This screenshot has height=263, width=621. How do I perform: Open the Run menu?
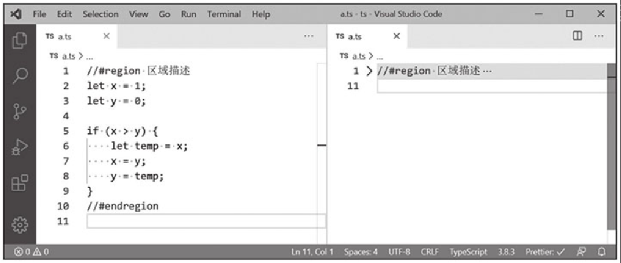pyautogui.click(x=189, y=14)
